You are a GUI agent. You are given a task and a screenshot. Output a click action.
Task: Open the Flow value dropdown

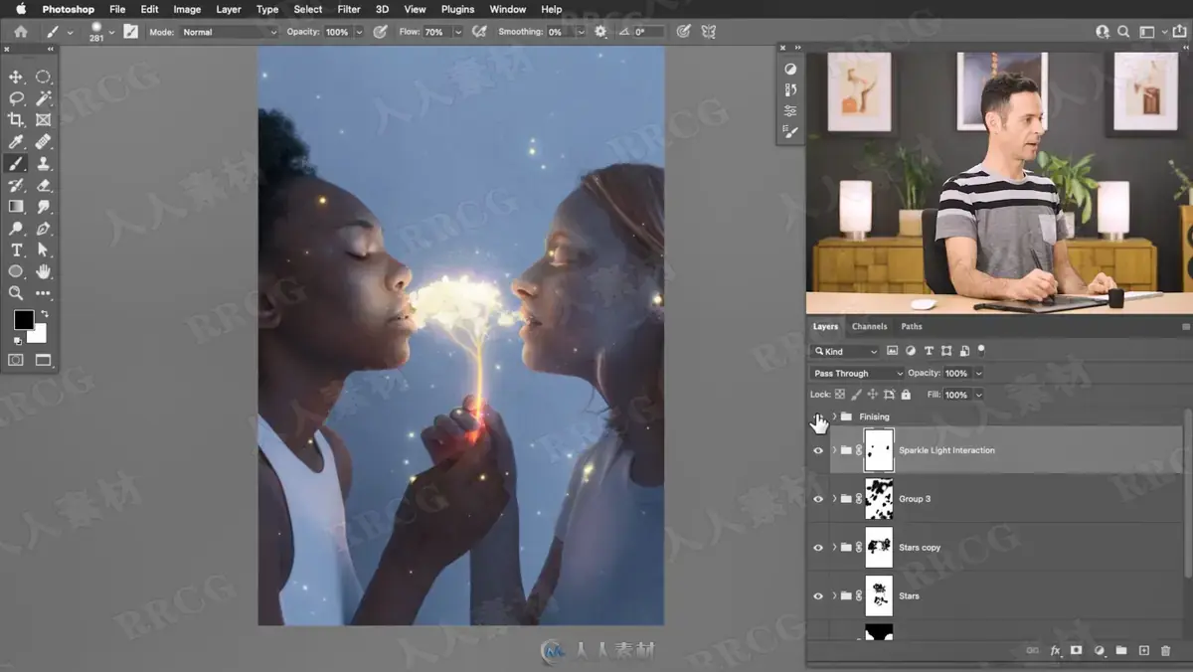[457, 32]
